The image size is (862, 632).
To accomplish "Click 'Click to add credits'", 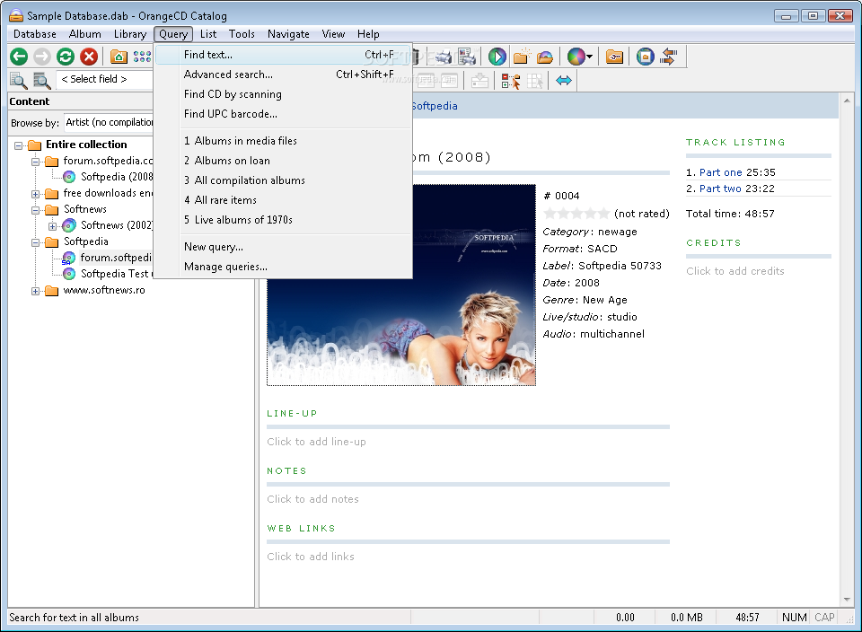I will pyautogui.click(x=735, y=271).
